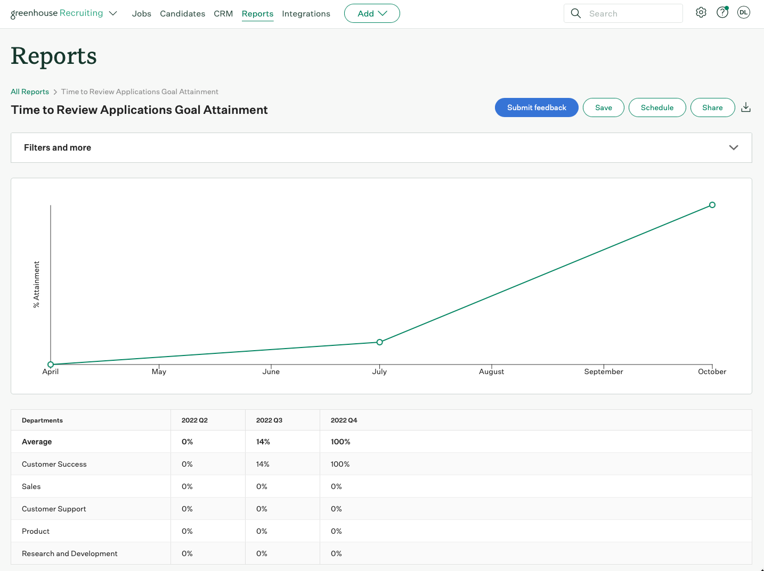Click inside the search input field

[629, 13]
